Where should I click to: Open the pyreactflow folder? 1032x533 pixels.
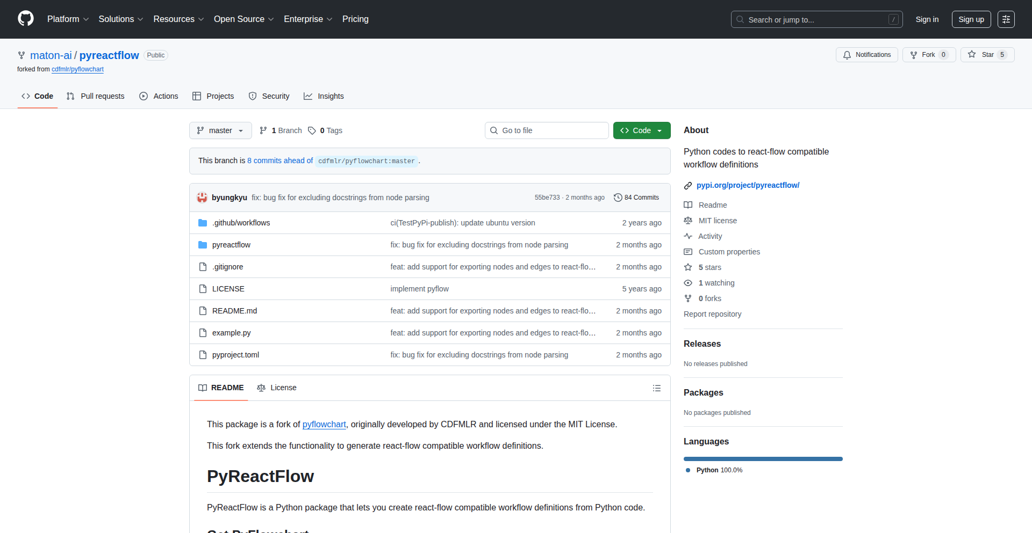(231, 245)
